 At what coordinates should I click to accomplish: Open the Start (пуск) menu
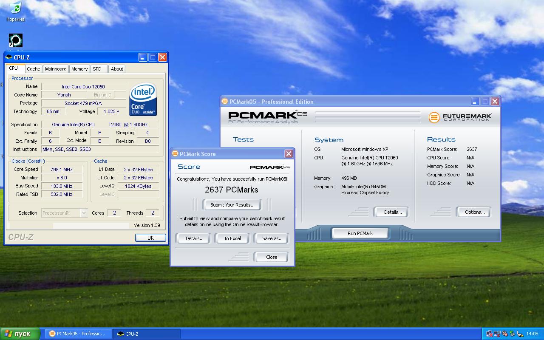20,334
